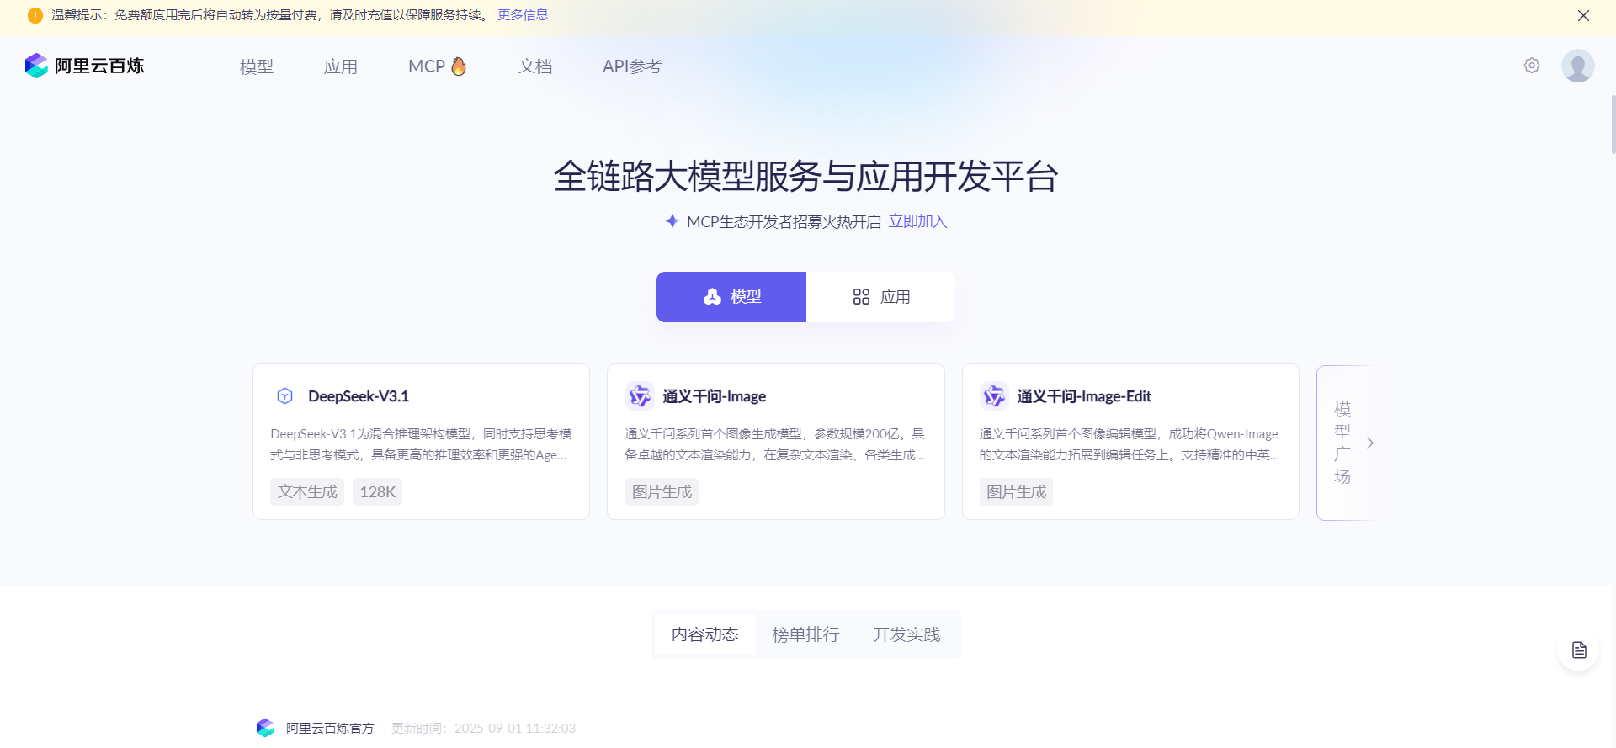Switch to the 榜单排行 tab
Screen dimensions: 1616x748
[805, 634]
